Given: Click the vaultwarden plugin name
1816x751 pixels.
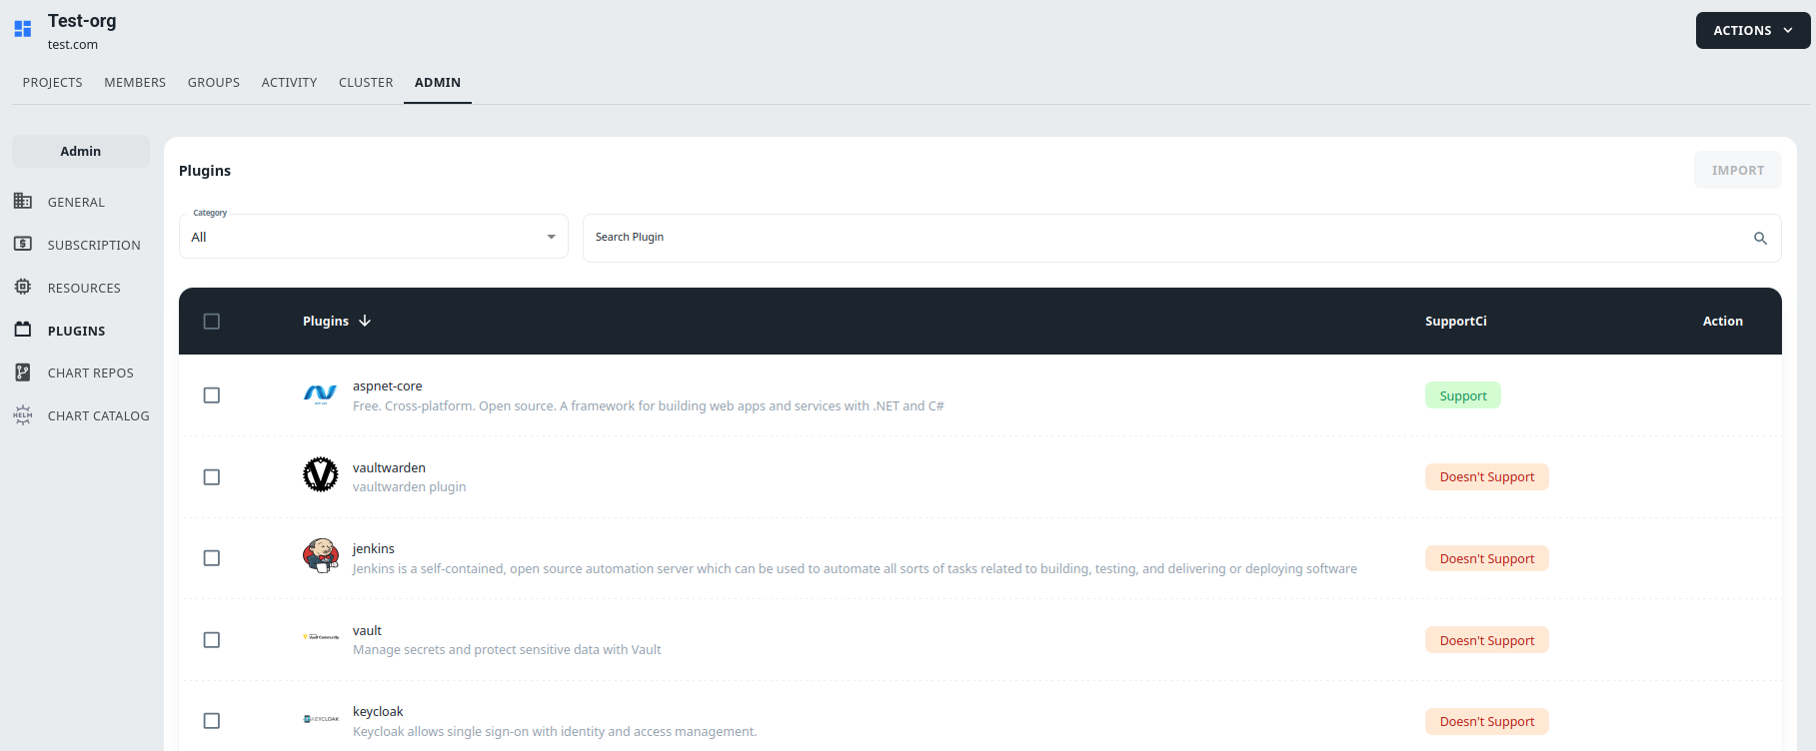Looking at the screenshot, I should point(389,467).
